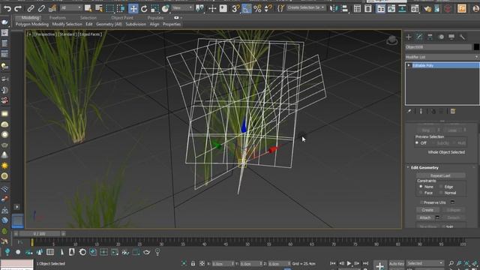Toggle the 3D Snaps icon
The width and height of the screenshot is (480, 270).
coord(235,8)
